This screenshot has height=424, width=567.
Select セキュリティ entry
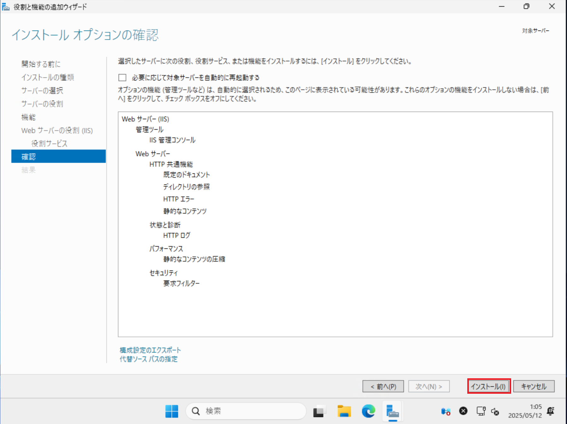163,273
